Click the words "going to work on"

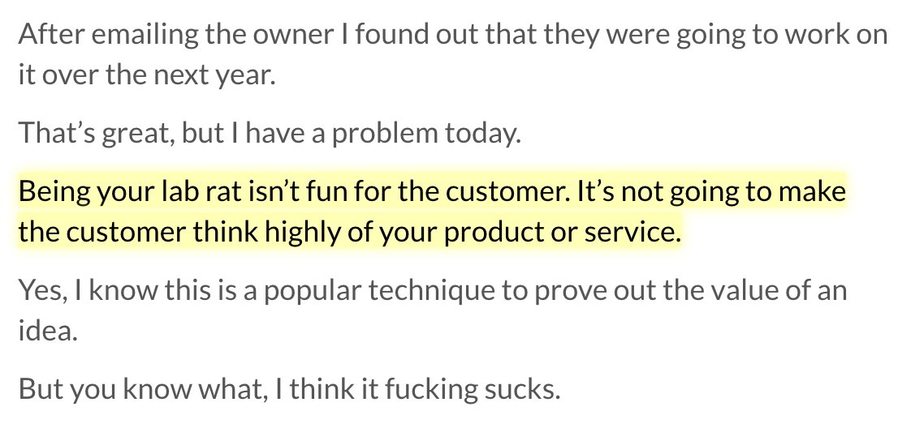coord(785,35)
